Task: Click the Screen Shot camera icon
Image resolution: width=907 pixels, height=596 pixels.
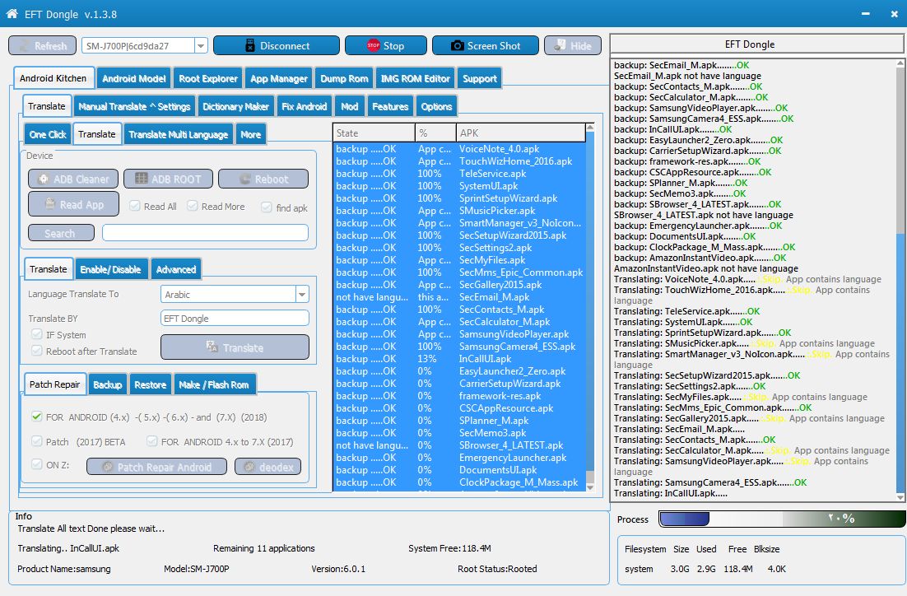Action: [457, 46]
